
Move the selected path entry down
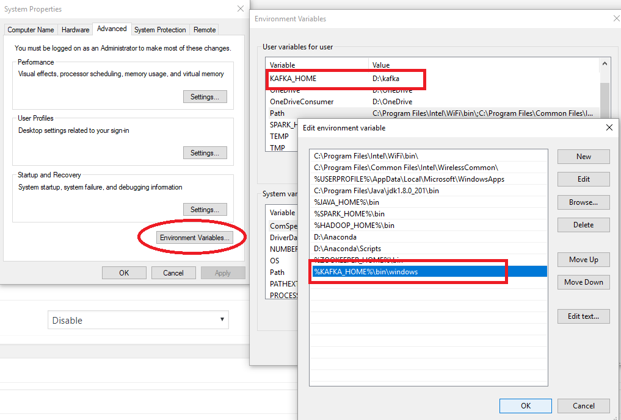[583, 282]
